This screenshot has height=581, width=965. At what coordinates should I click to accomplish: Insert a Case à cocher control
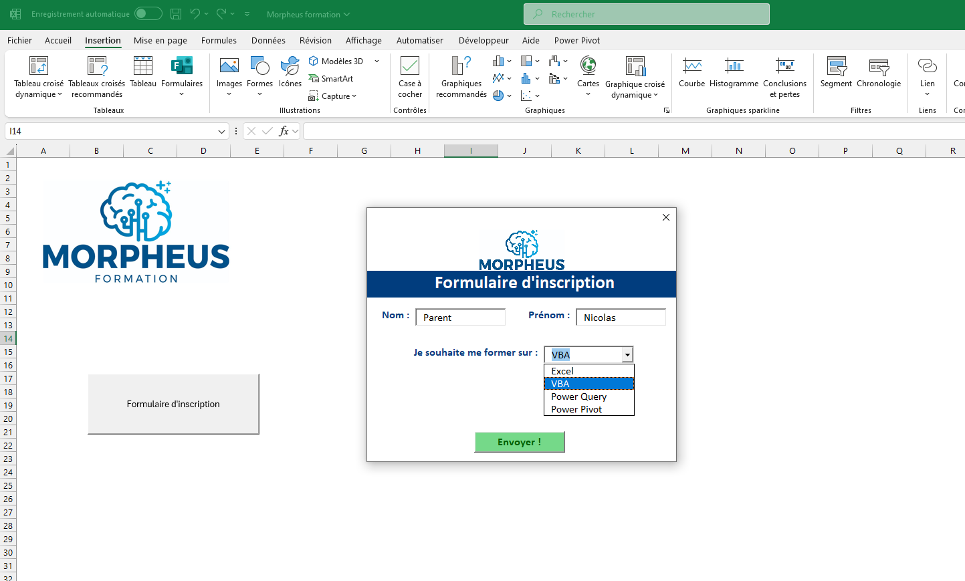coord(409,77)
